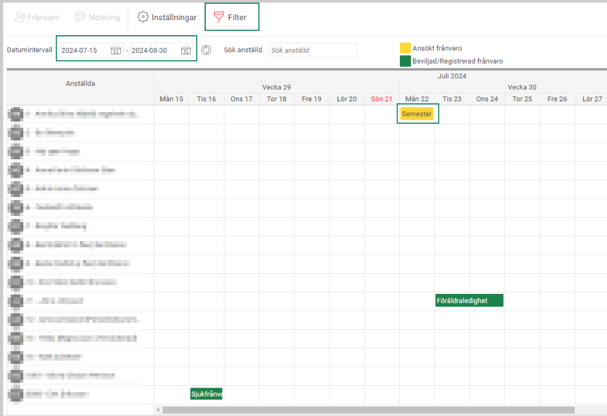
Task: Click the refresh icon beside date range
Action: coord(207,50)
